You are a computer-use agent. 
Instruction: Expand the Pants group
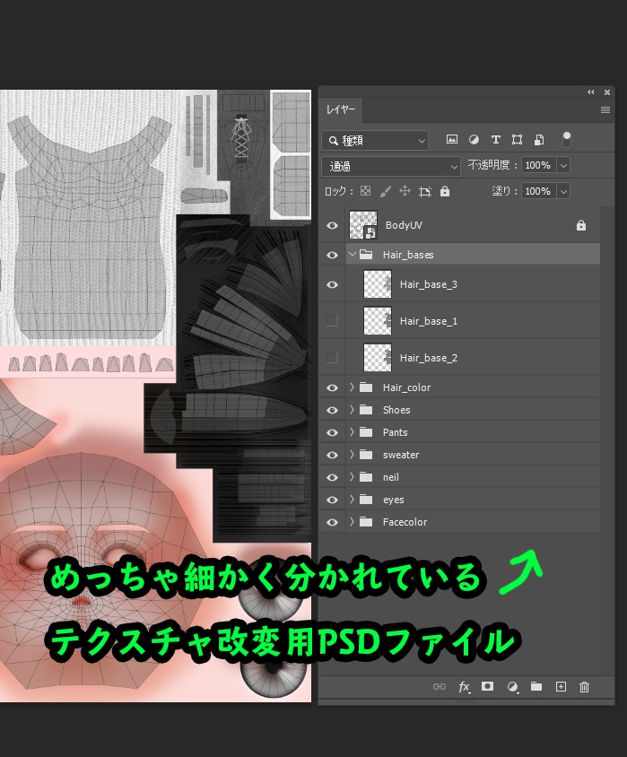352,432
